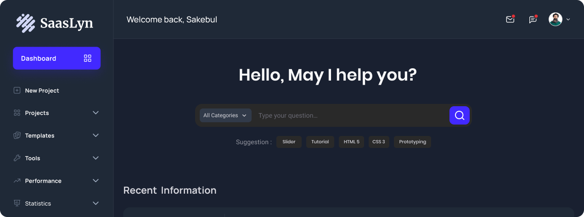Open the All Categories dropdown
Viewport: 584px width, 217px height.
point(225,115)
